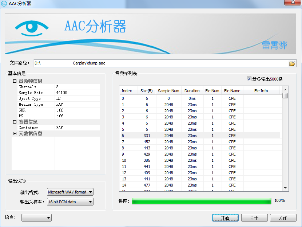Open the 关于 dialog
The image size is (302, 227).
point(254,218)
